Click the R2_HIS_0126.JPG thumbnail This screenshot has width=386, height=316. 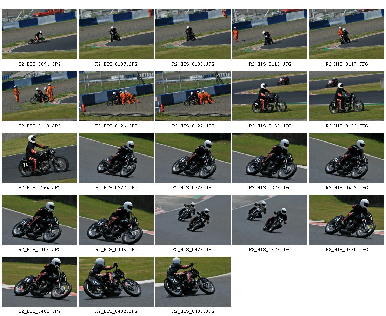pos(116,96)
